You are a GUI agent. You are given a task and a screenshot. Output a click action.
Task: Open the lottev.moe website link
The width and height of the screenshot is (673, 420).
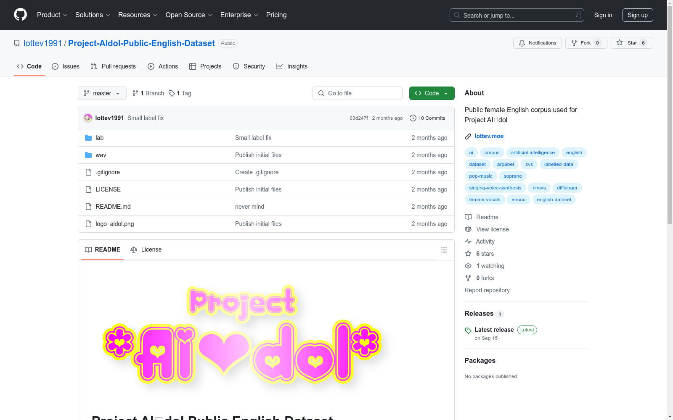click(x=489, y=136)
